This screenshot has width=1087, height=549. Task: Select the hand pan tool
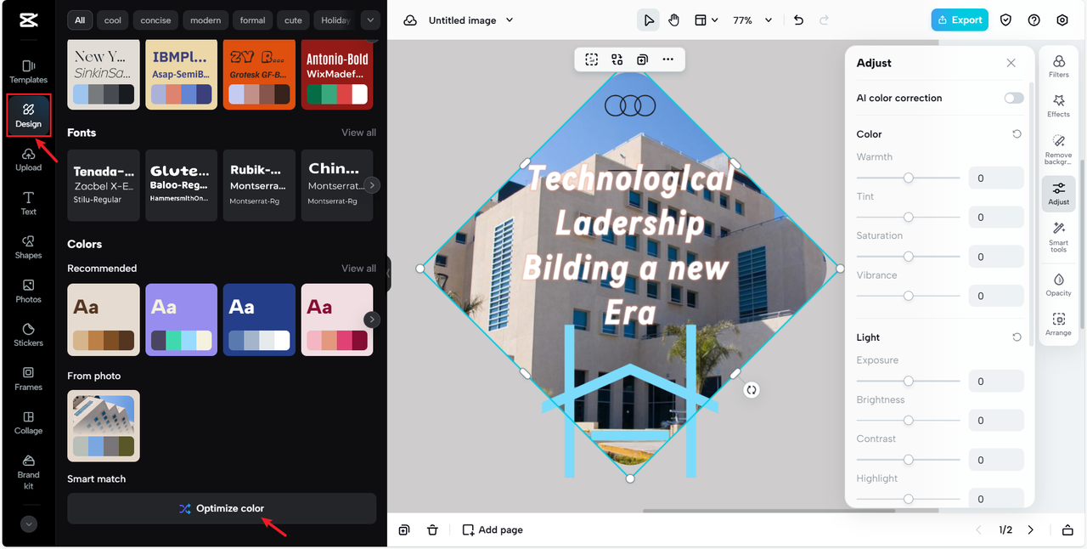pos(674,20)
